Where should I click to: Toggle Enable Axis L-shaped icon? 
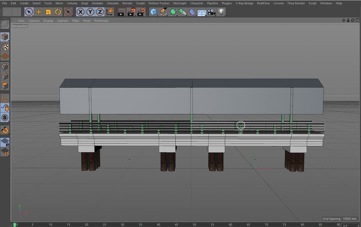click(5, 98)
